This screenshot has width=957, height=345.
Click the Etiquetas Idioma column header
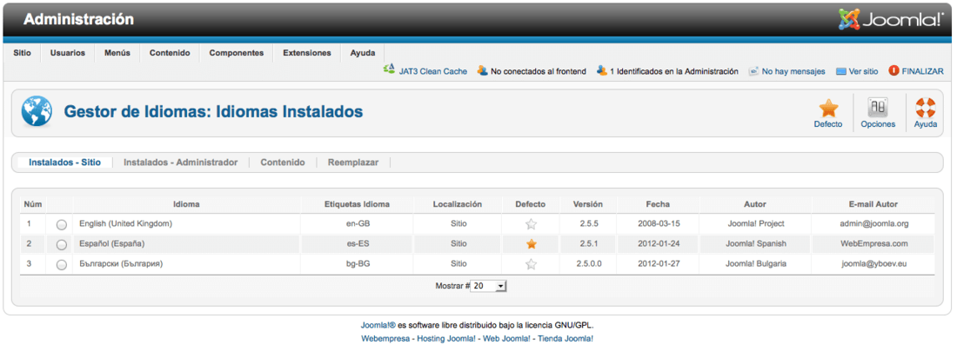point(357,204)
